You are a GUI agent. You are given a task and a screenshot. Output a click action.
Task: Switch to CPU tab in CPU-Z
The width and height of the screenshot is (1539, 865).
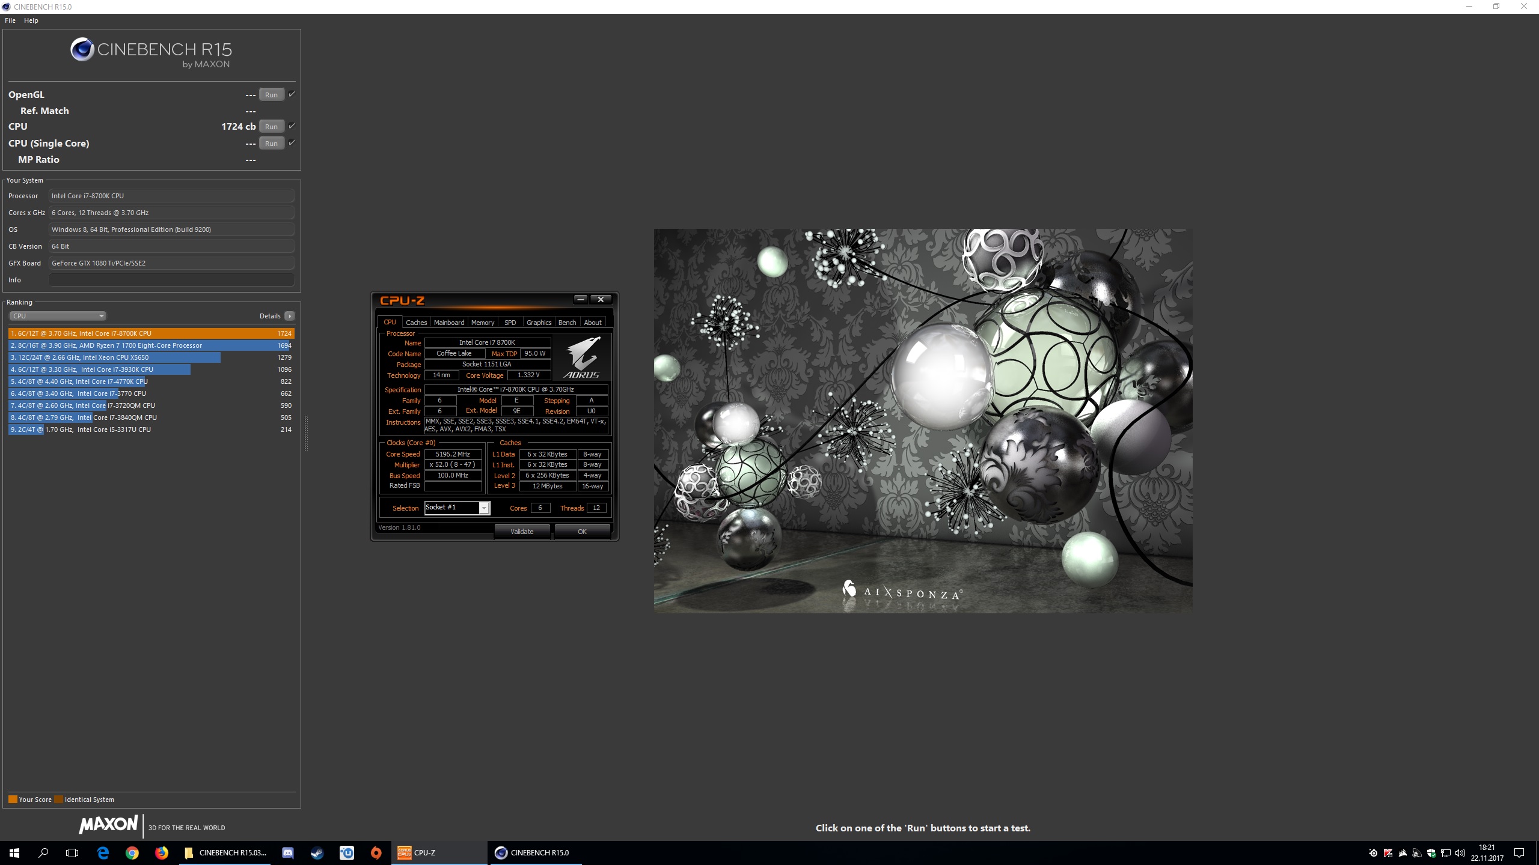point(390,323)
